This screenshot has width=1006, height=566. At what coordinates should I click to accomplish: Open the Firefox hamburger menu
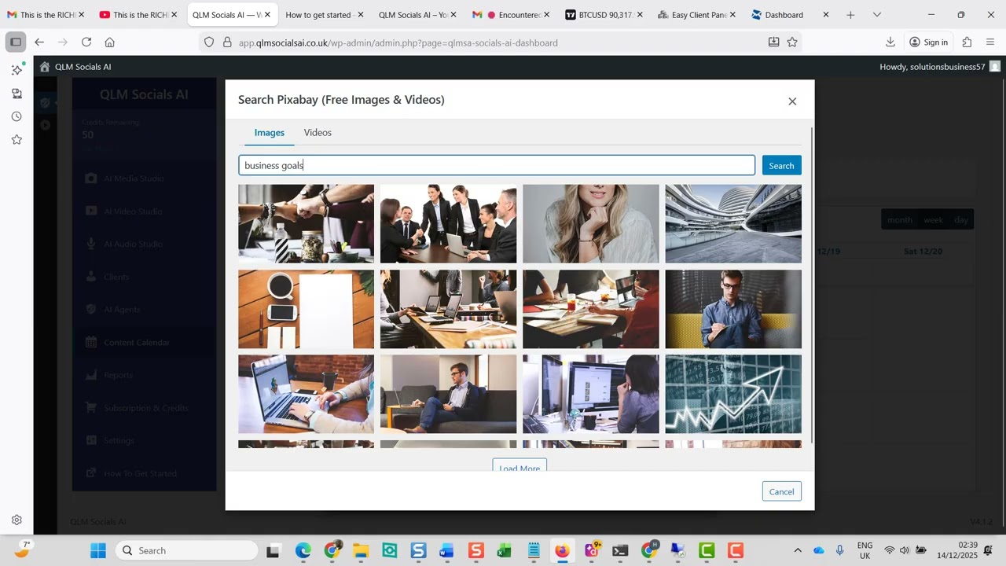[990, 42]
